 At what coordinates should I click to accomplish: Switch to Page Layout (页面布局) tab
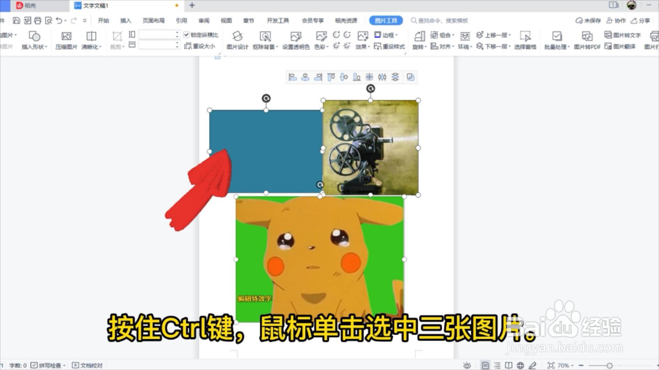pos(154,21)
